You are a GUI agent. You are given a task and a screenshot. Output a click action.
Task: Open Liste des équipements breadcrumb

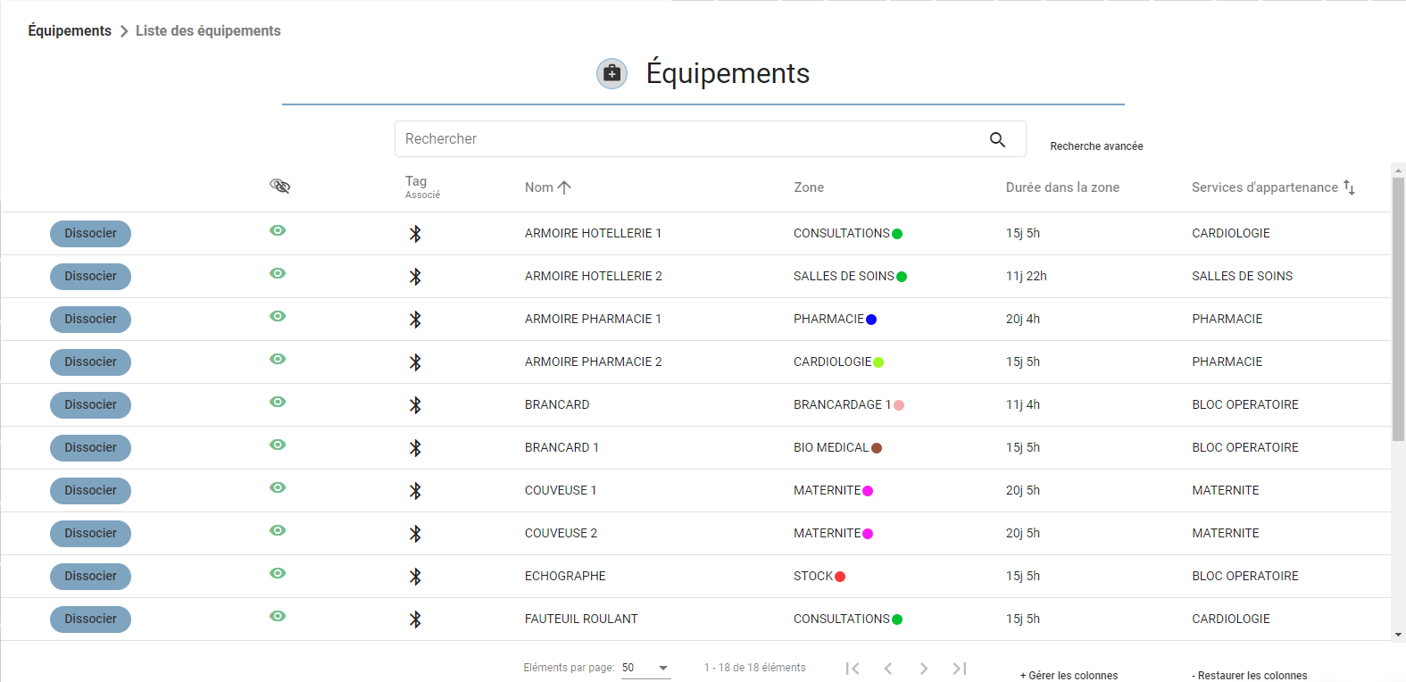(x=208, y=30)
